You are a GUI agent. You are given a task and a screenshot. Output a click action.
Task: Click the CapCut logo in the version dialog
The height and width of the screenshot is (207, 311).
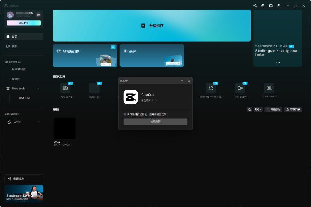point(131,97)
